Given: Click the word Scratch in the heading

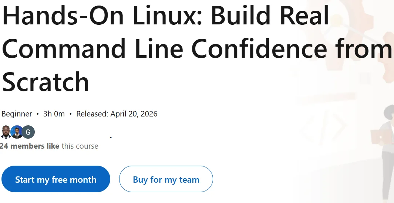Looking at the screenshot, I should pos(46,81).
